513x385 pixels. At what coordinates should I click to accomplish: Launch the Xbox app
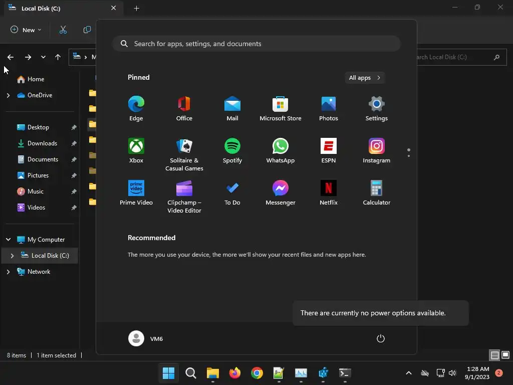click(136, 150)
